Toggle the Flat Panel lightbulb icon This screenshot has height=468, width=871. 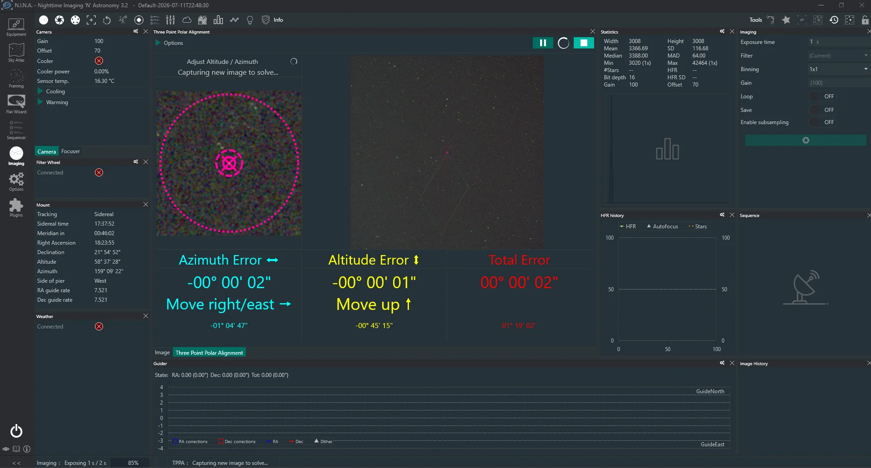coord(250,20)
